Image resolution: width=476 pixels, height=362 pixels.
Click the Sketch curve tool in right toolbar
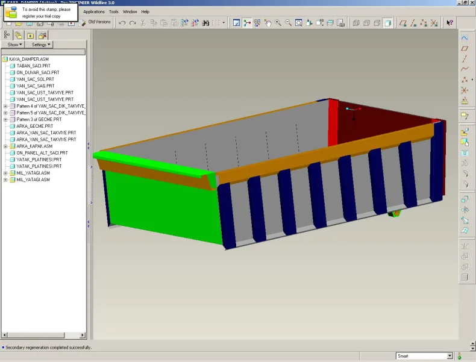click(x=465, y=38)
